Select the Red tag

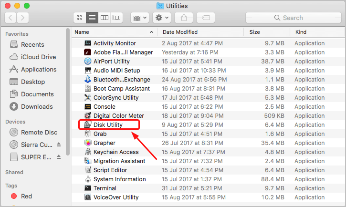click(21, 196)
